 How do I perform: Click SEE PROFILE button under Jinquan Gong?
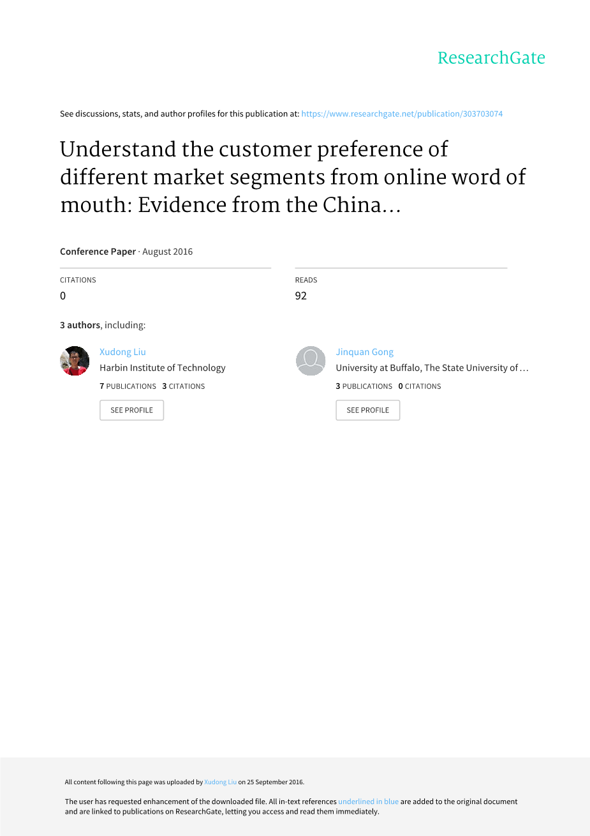(367, 410)
